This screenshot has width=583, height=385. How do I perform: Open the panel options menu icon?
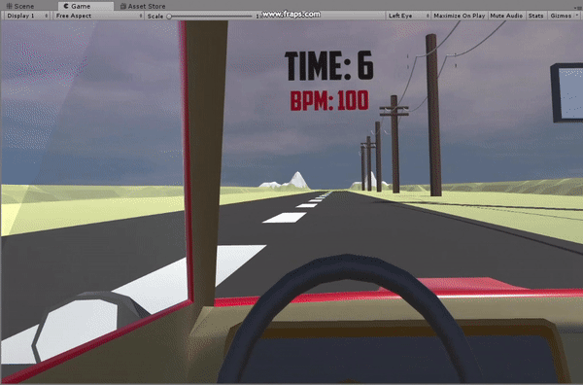pyautogui.click(x=579, y=8)
